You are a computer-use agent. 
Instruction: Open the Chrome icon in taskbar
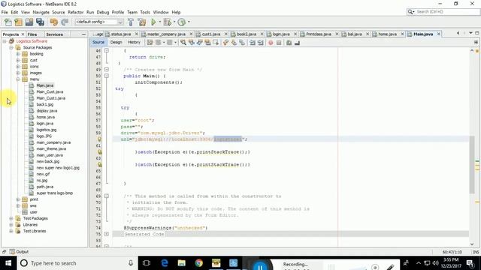[198, 263]
